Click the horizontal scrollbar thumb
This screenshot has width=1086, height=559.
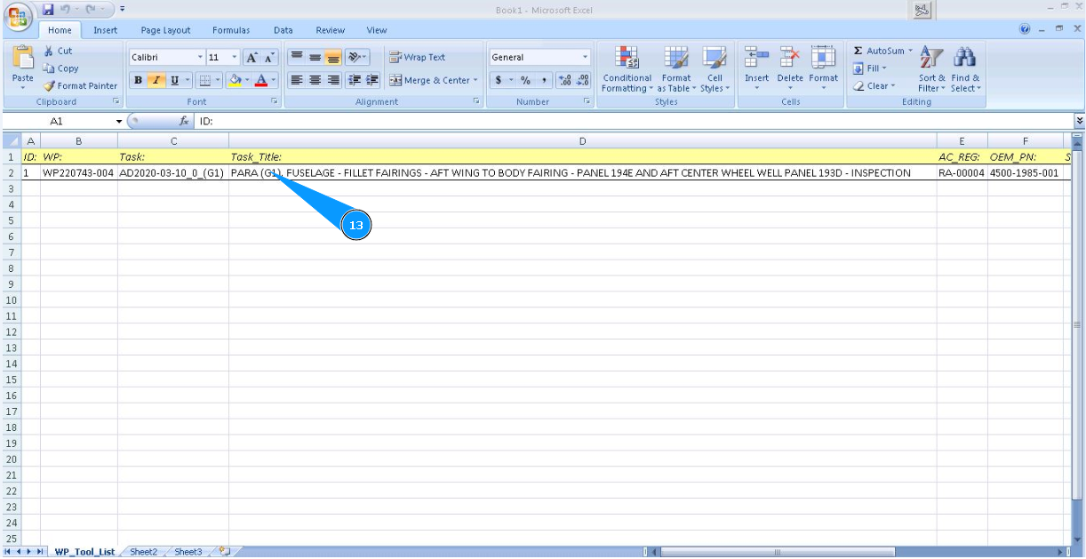(777, 552)
